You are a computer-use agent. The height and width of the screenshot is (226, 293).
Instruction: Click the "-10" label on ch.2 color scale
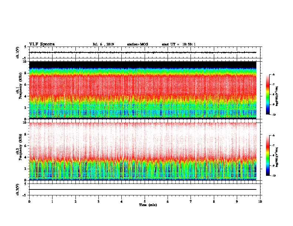(273, 176)
